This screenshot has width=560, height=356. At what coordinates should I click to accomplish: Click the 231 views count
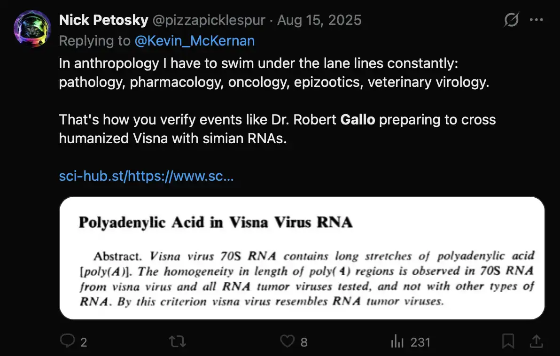click(420, 342)
